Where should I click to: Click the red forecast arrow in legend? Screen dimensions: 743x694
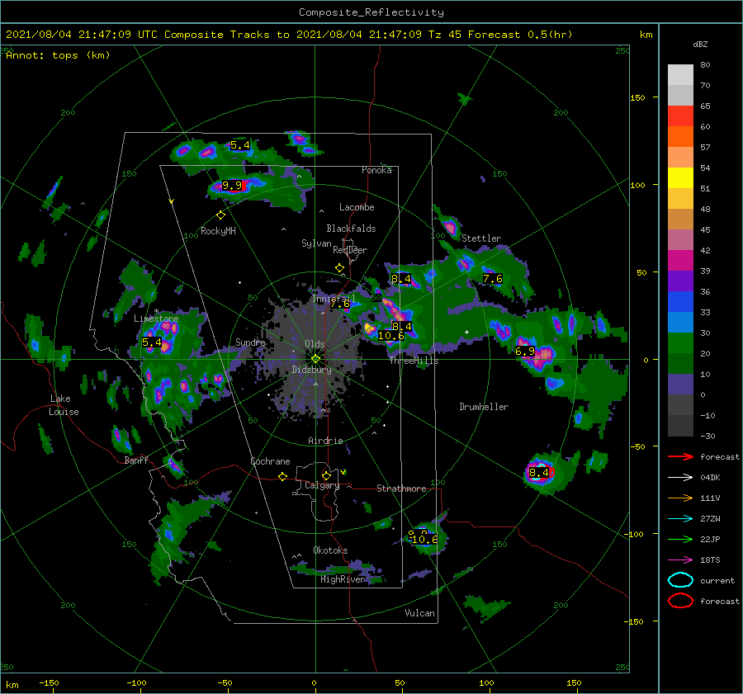680,456
